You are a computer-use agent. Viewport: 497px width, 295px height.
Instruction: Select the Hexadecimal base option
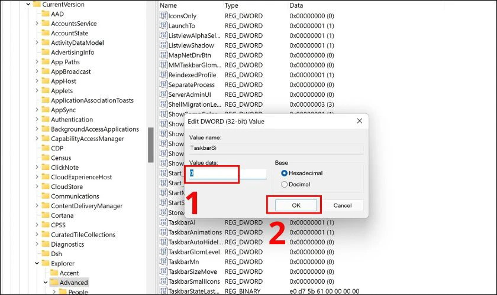pos(285,173)
